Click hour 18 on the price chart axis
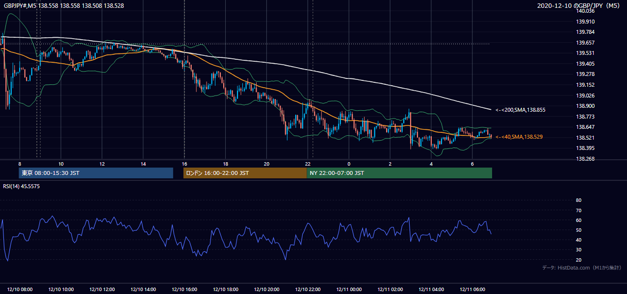Viewport: 627px width, 294px height. pyautogui.click(x=225, y=164)
